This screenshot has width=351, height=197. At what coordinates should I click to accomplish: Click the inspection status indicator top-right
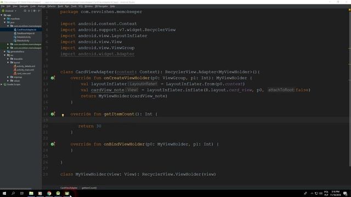click(x=349, y=10)
